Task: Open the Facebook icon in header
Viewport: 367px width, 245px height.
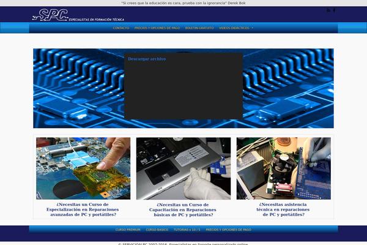Action: pos(334,10)
